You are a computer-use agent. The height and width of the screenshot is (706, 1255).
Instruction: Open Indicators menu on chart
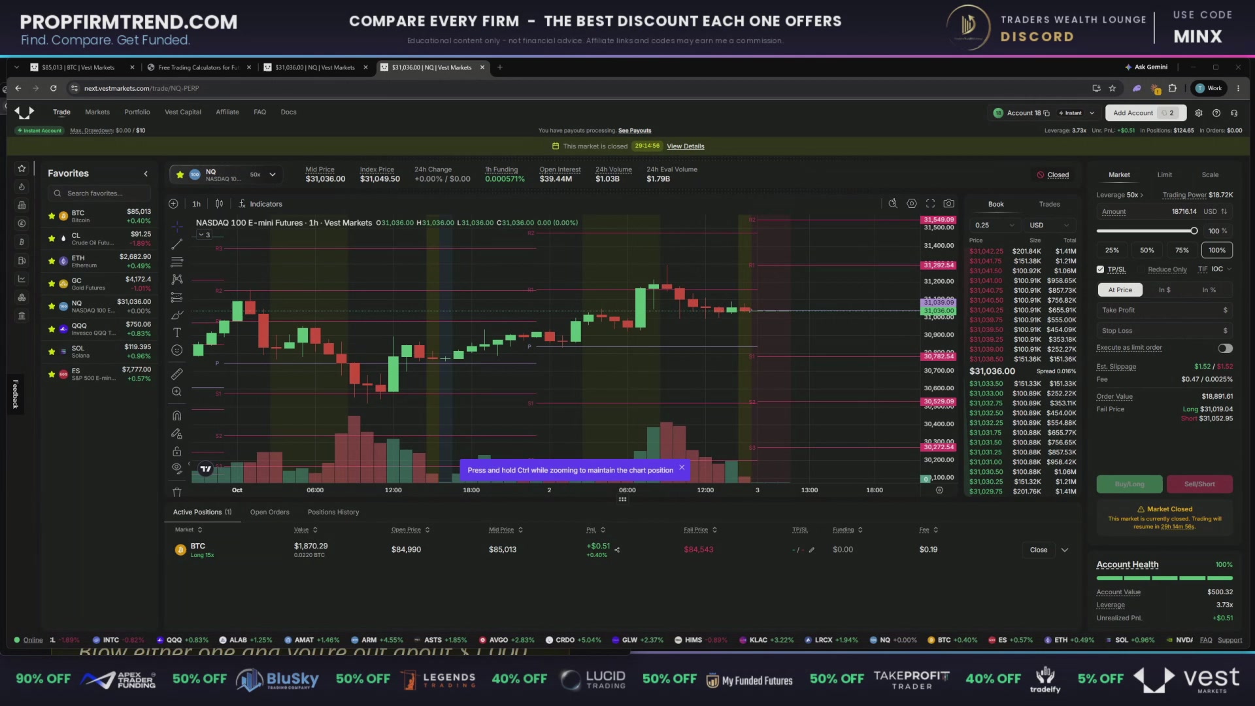260,203
